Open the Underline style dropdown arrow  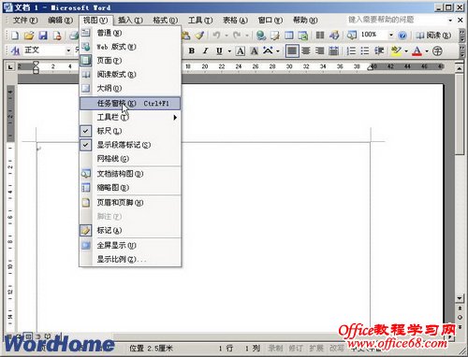pos(229,50)
